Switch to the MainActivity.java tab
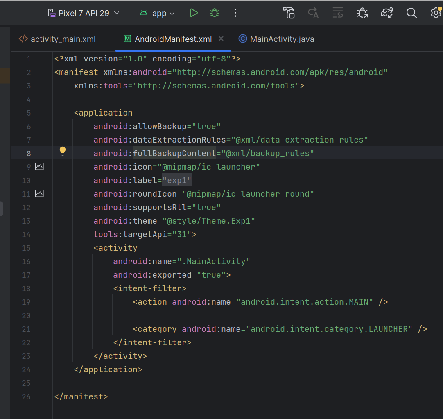 (x=276, y=39)
